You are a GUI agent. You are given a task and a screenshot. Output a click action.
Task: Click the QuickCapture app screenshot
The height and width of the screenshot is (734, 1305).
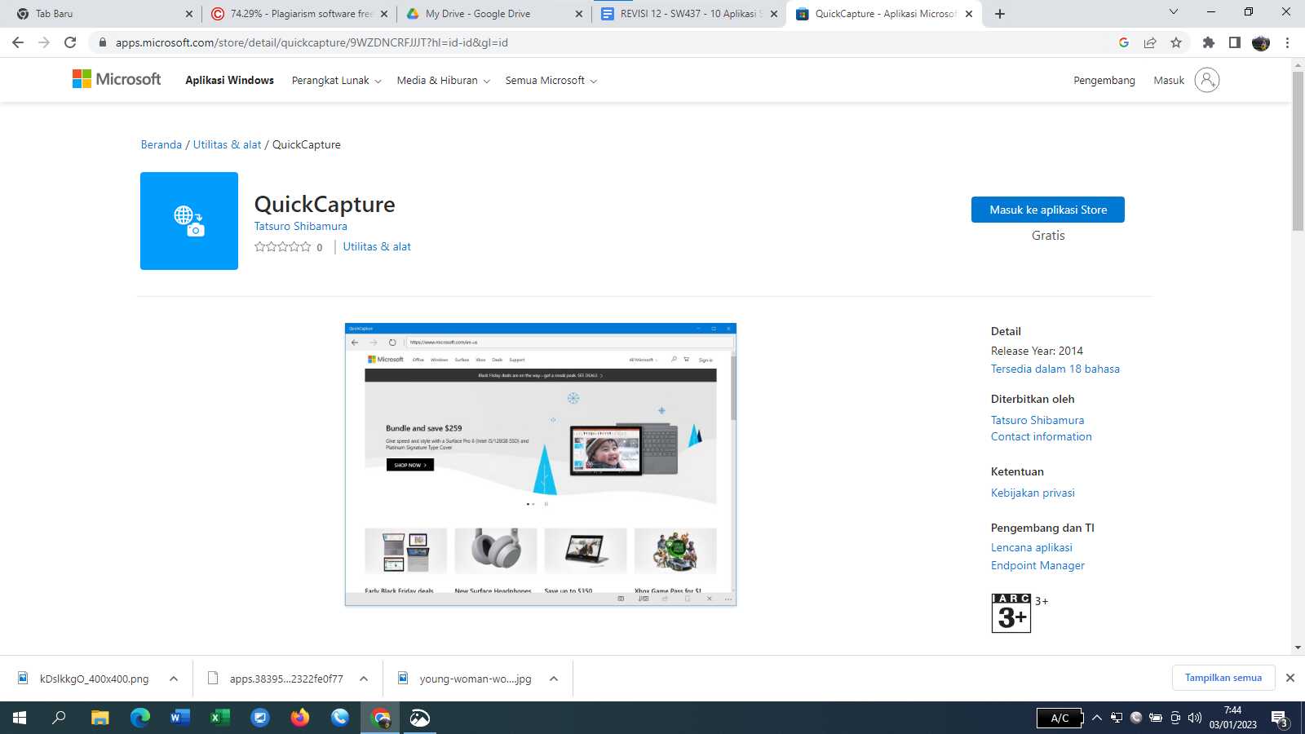pos(541,465)
